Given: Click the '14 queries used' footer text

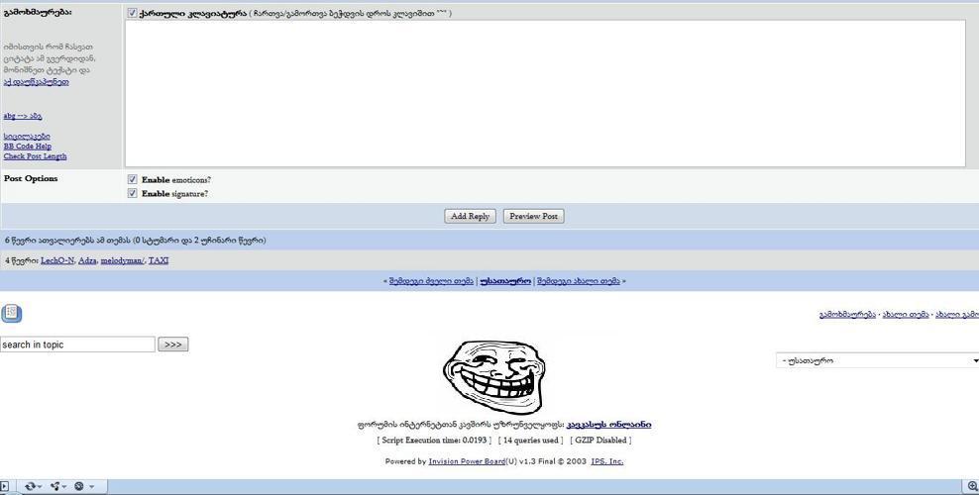Looking at the screenshot, I should [531, 441].
